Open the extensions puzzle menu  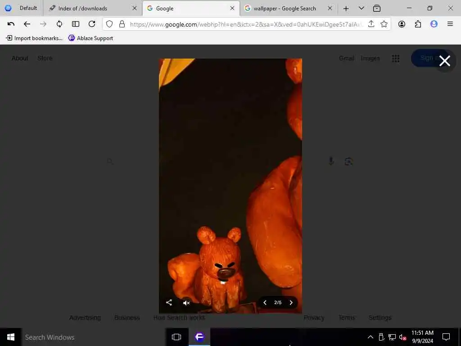(x=418, y=24)
